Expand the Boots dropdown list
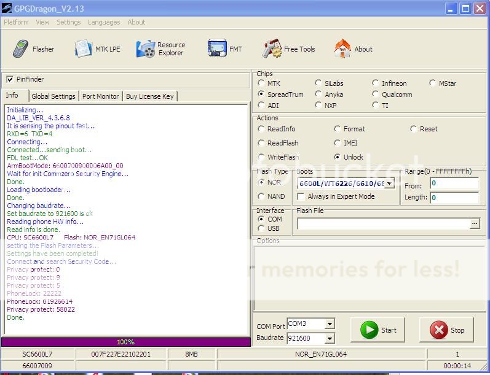 [389, 183]
